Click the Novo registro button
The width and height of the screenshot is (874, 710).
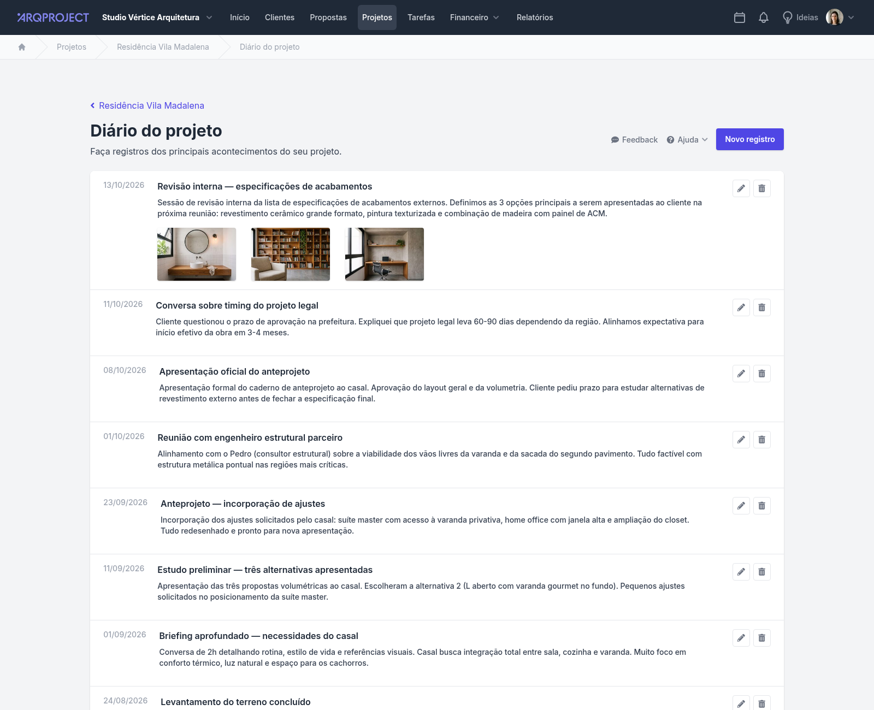click(750, 139)
